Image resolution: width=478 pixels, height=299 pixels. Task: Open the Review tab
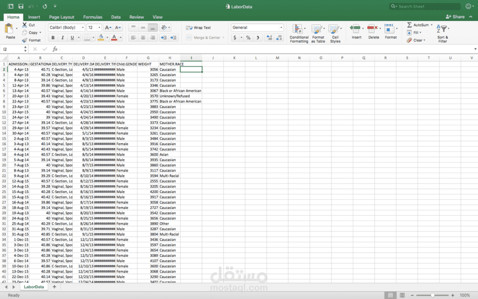pyautogui.click(x=137, y=17)
